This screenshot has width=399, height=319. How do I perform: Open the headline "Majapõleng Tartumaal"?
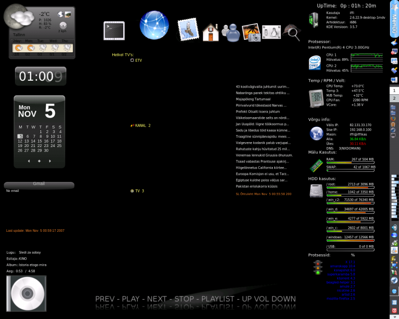click(253, 99)
